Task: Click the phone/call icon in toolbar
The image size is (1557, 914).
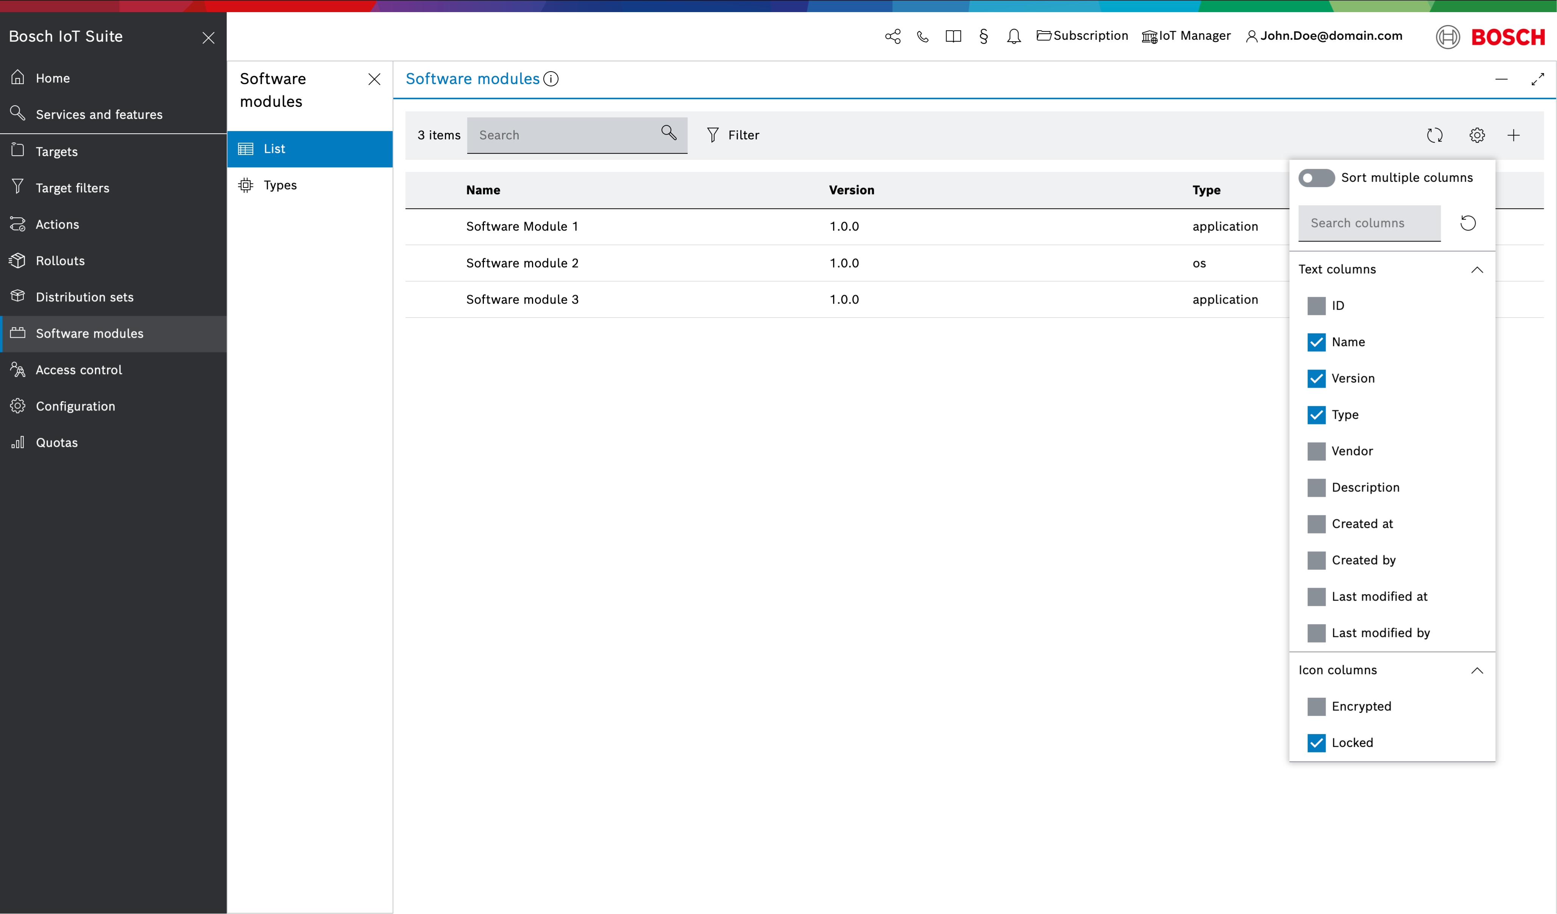Action: pyautogui.click(x=922, y=36)
